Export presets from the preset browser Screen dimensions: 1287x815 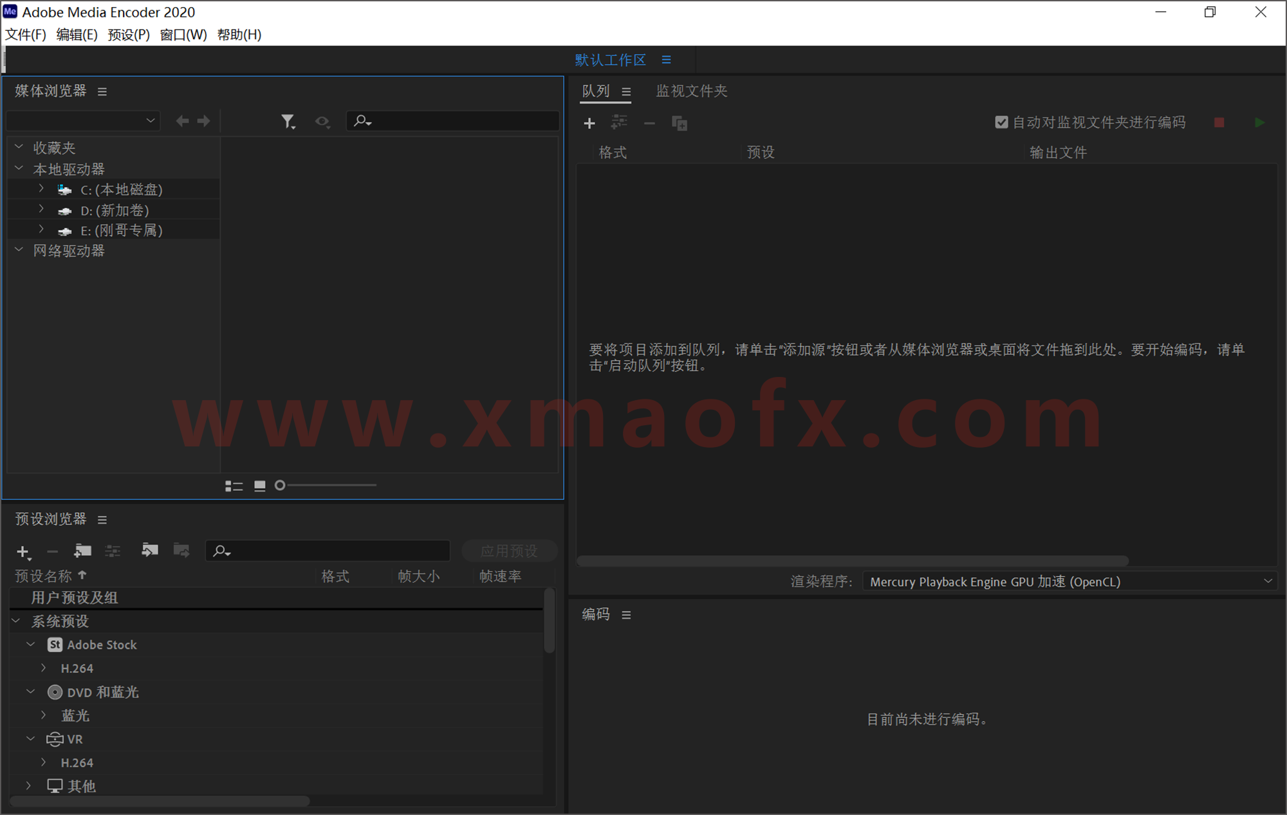[x=181, y=551]
